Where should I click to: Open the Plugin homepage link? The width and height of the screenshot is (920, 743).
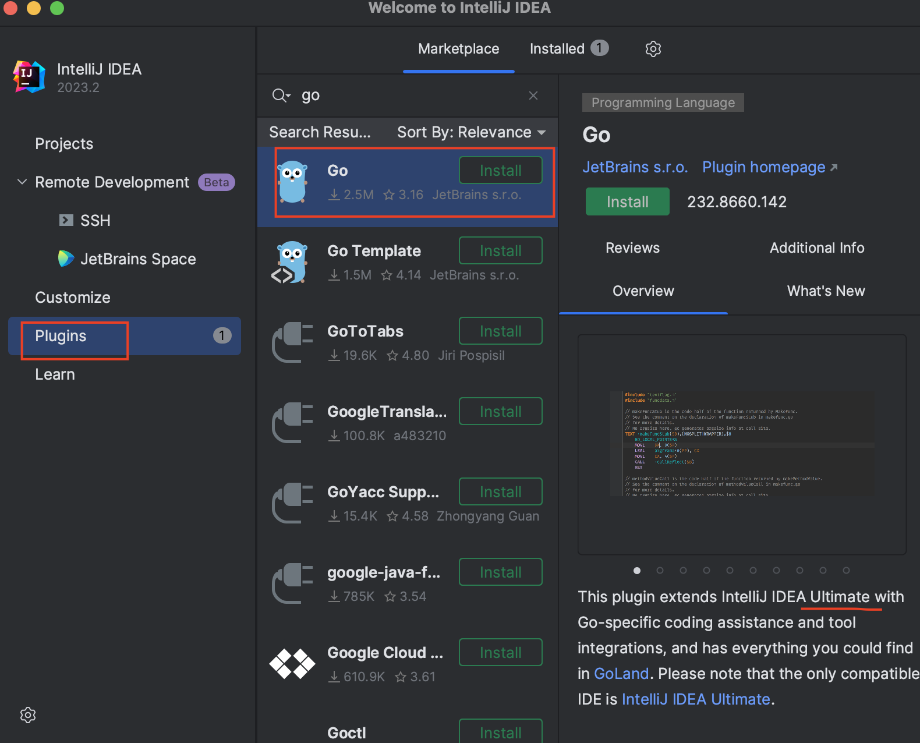click(x=764, y=168)
